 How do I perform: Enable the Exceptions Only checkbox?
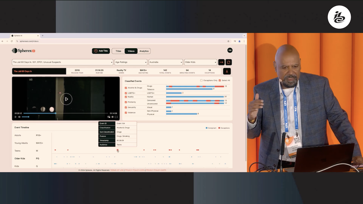(x=201, y=80)
